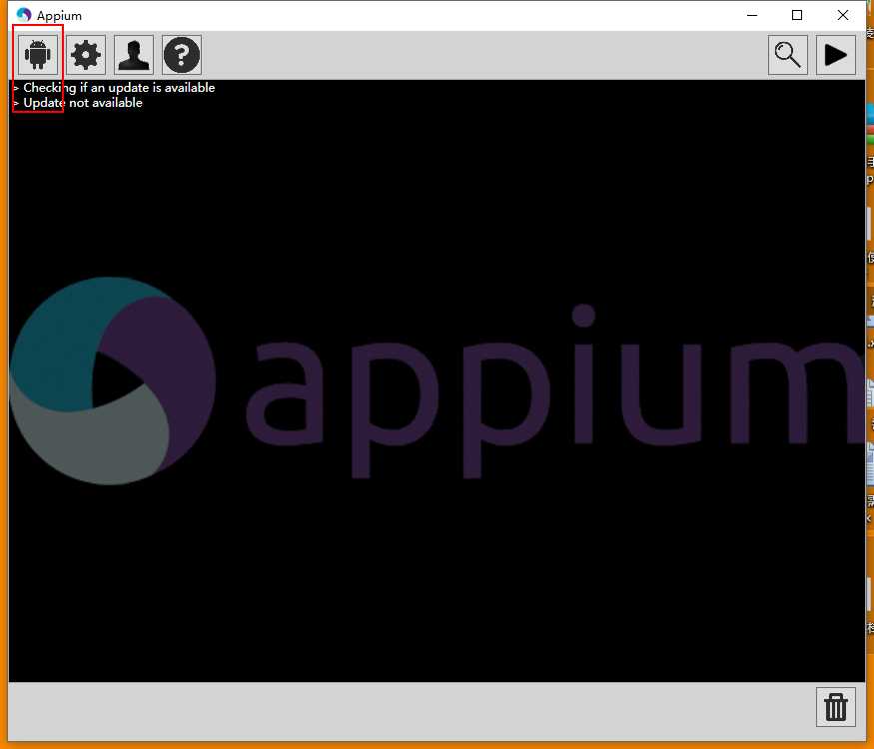This screenshot has height=749, width=874.
Task: Open General Settings gear icon
Action: click(86, 55)
